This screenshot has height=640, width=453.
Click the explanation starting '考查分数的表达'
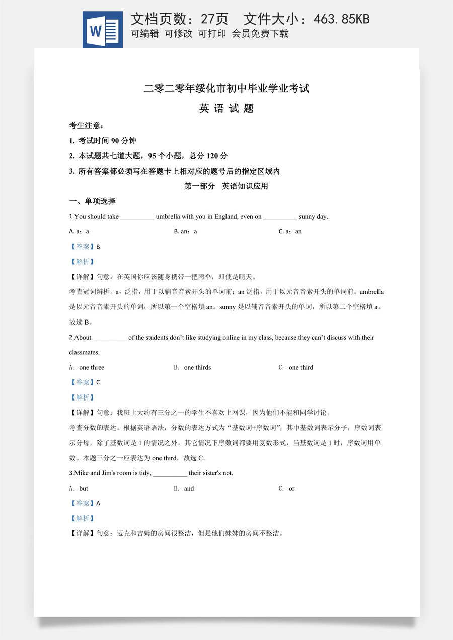click(x=225, y=443)
